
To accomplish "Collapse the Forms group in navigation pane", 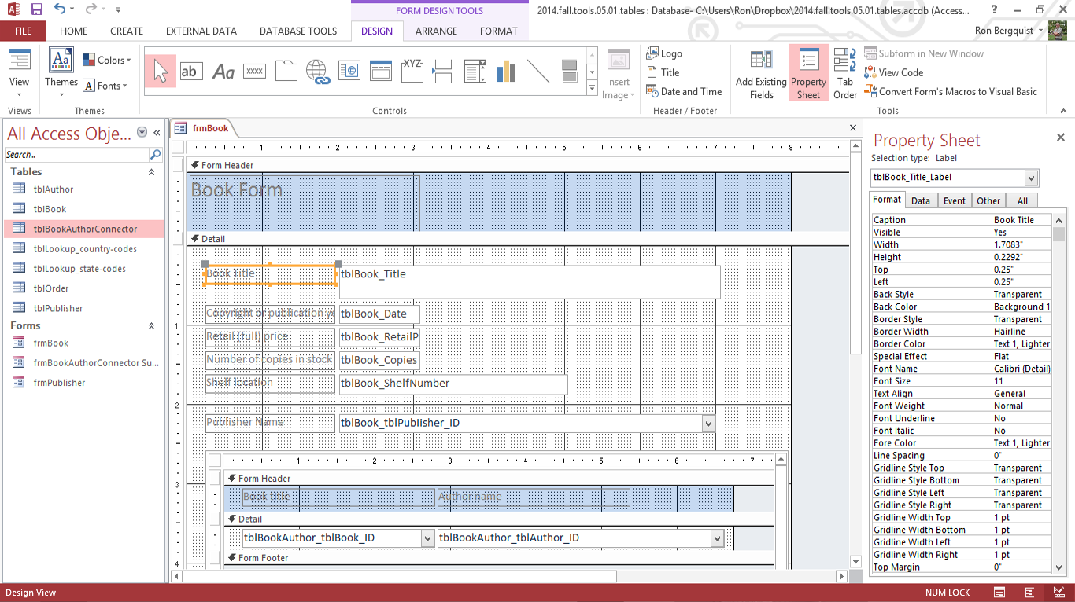I will coord(152,325).
